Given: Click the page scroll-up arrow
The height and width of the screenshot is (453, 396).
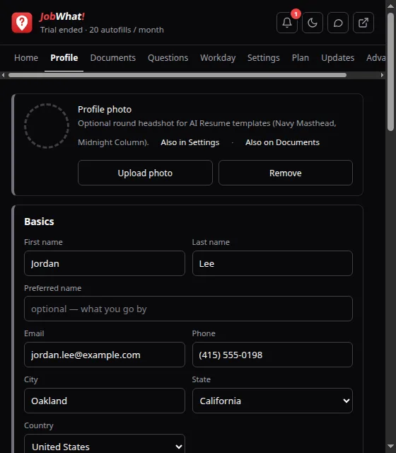Looking at the screenshot, I should (391, 6).
